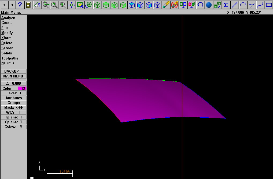The image size is (273, 179).
Task: Open the Solids menu
Action: (7, 53)
